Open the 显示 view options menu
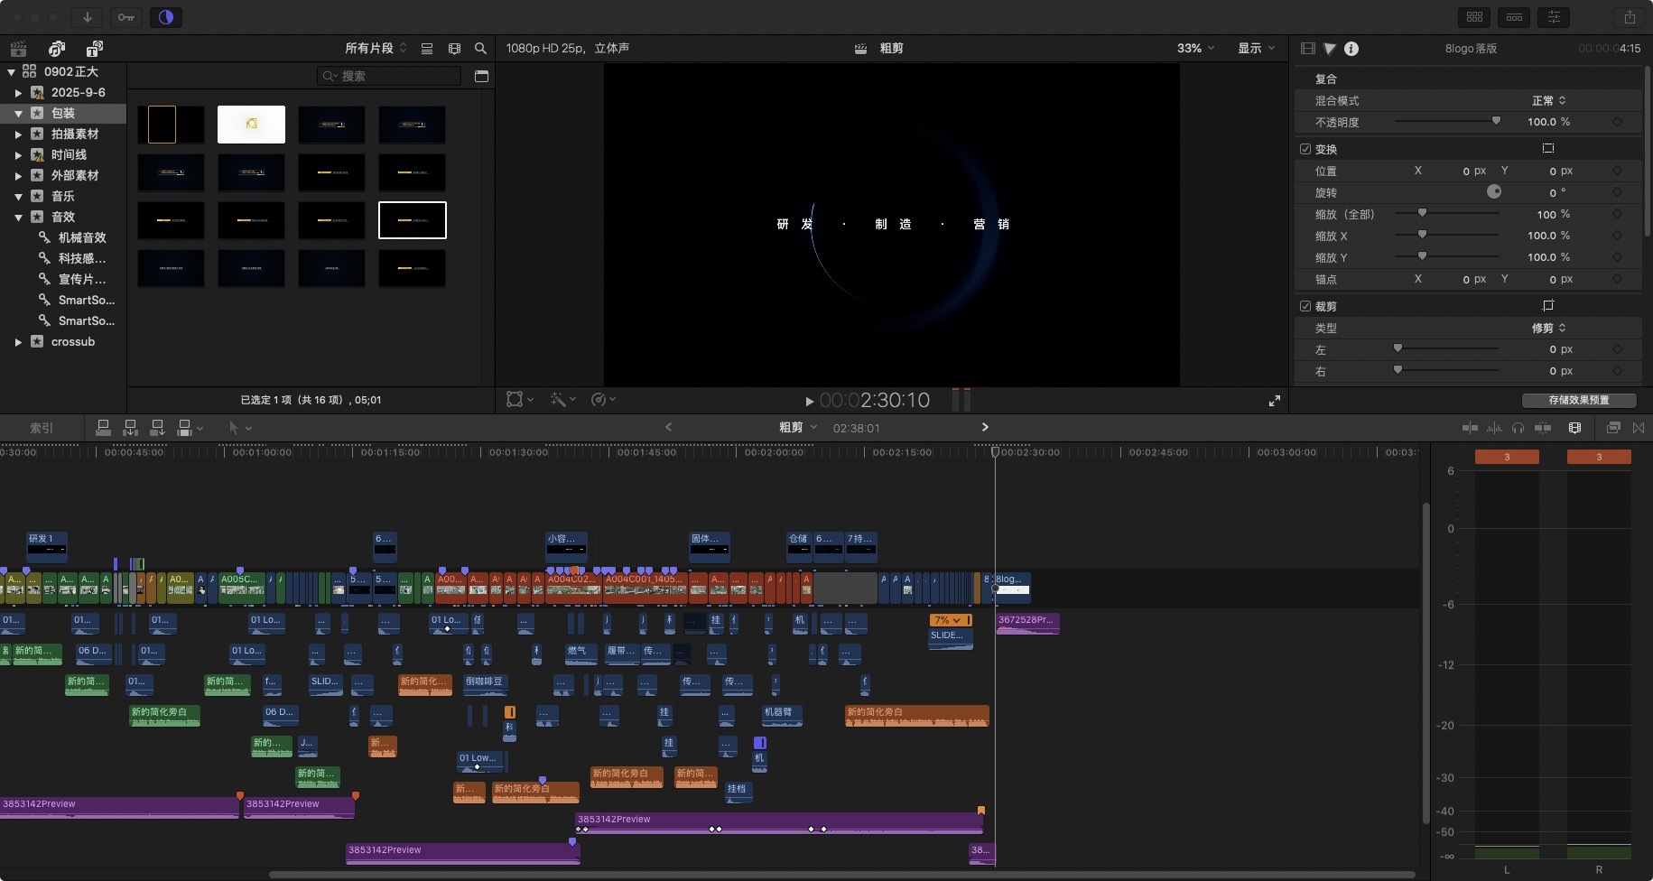 coord(1256,49)
